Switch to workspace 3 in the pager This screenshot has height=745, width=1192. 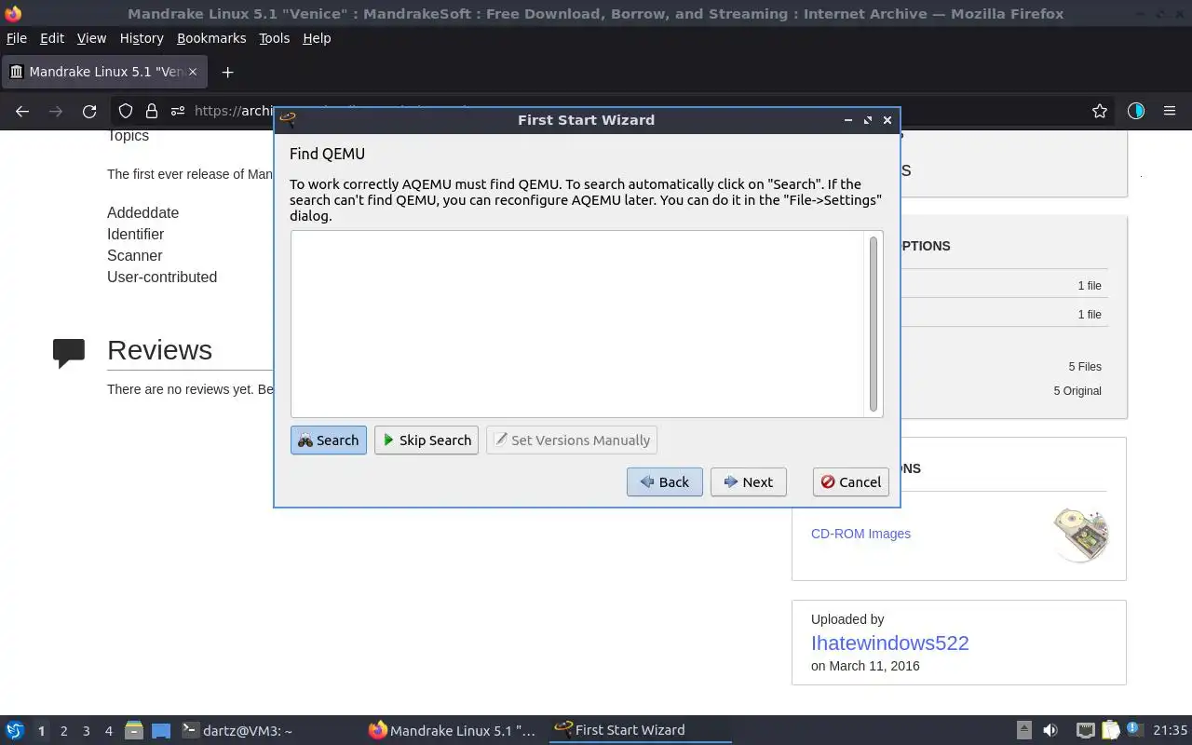[x=86, y=731]
